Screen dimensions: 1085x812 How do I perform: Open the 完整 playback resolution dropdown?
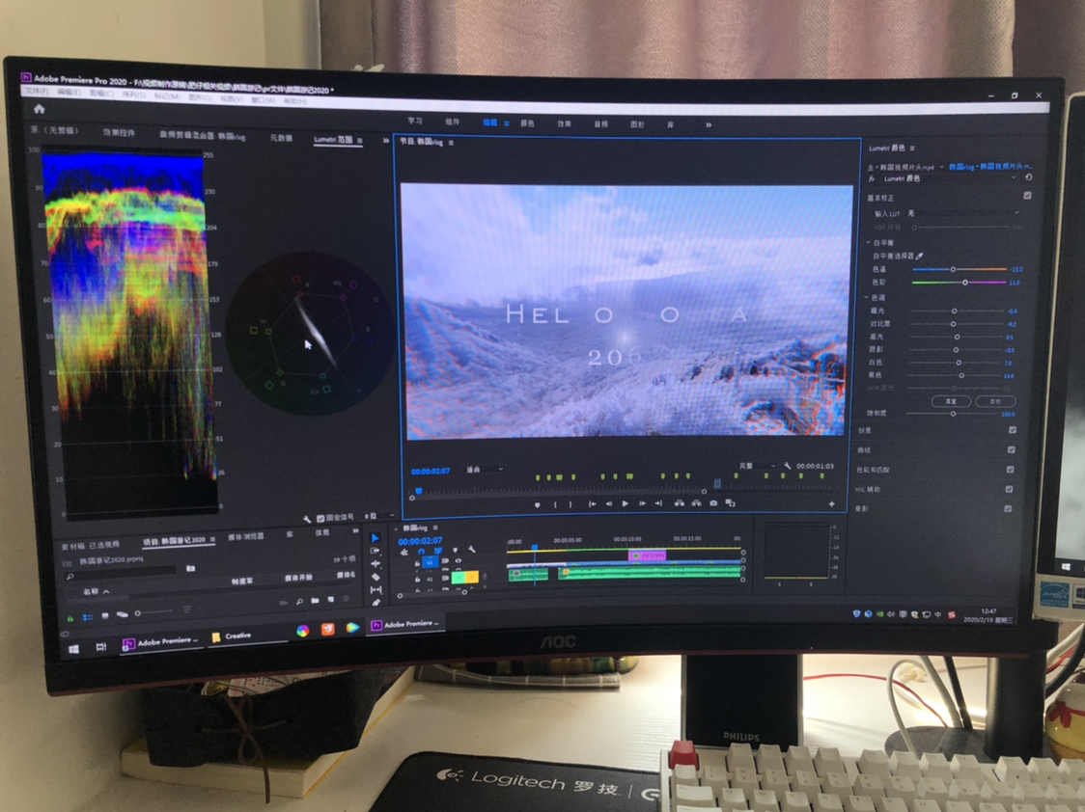(756, 466)
